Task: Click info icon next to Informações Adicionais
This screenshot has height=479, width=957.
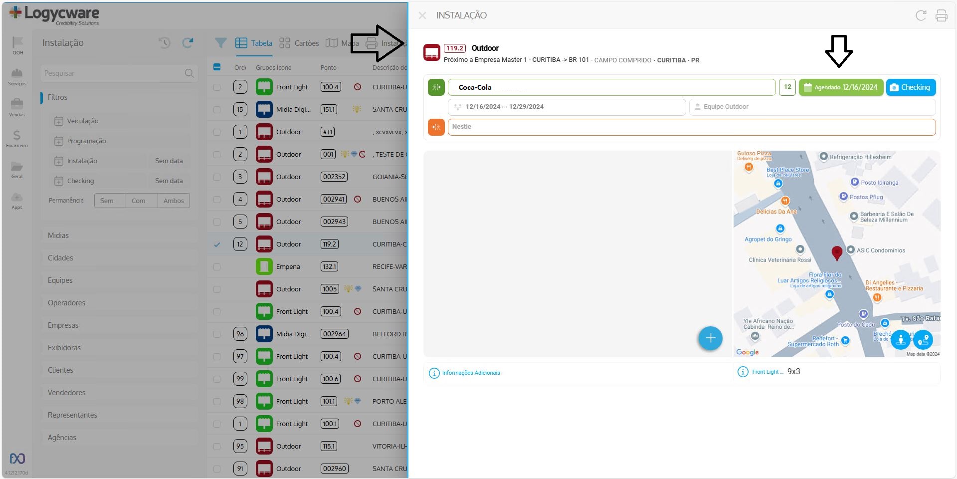Action: pos(434,373)
